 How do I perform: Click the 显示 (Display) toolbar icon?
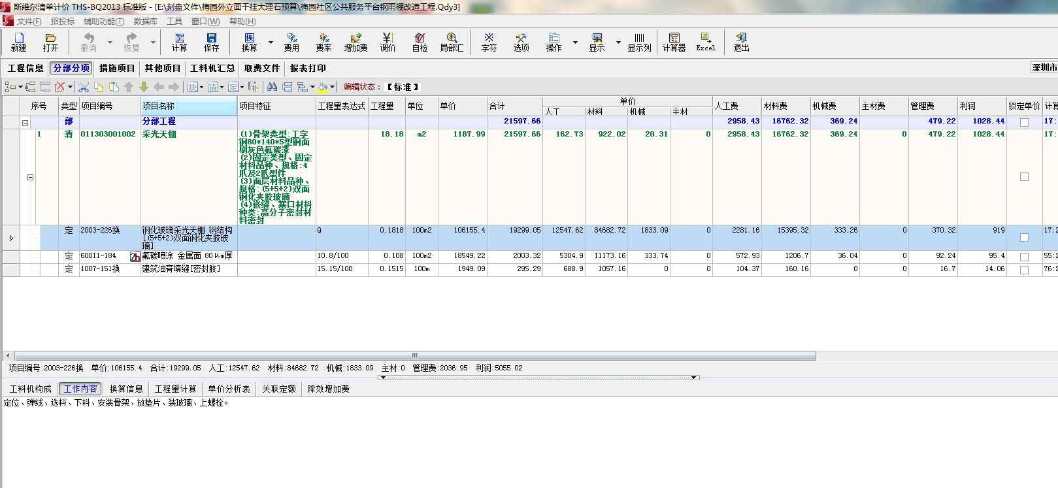597,42
